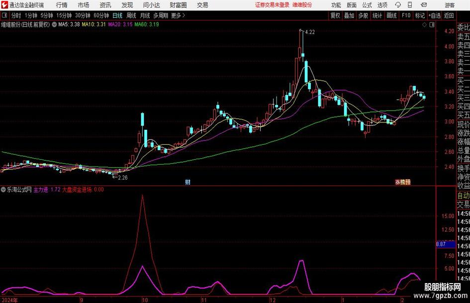Click the 主力进 1.72 indicator value

[47, 190]
